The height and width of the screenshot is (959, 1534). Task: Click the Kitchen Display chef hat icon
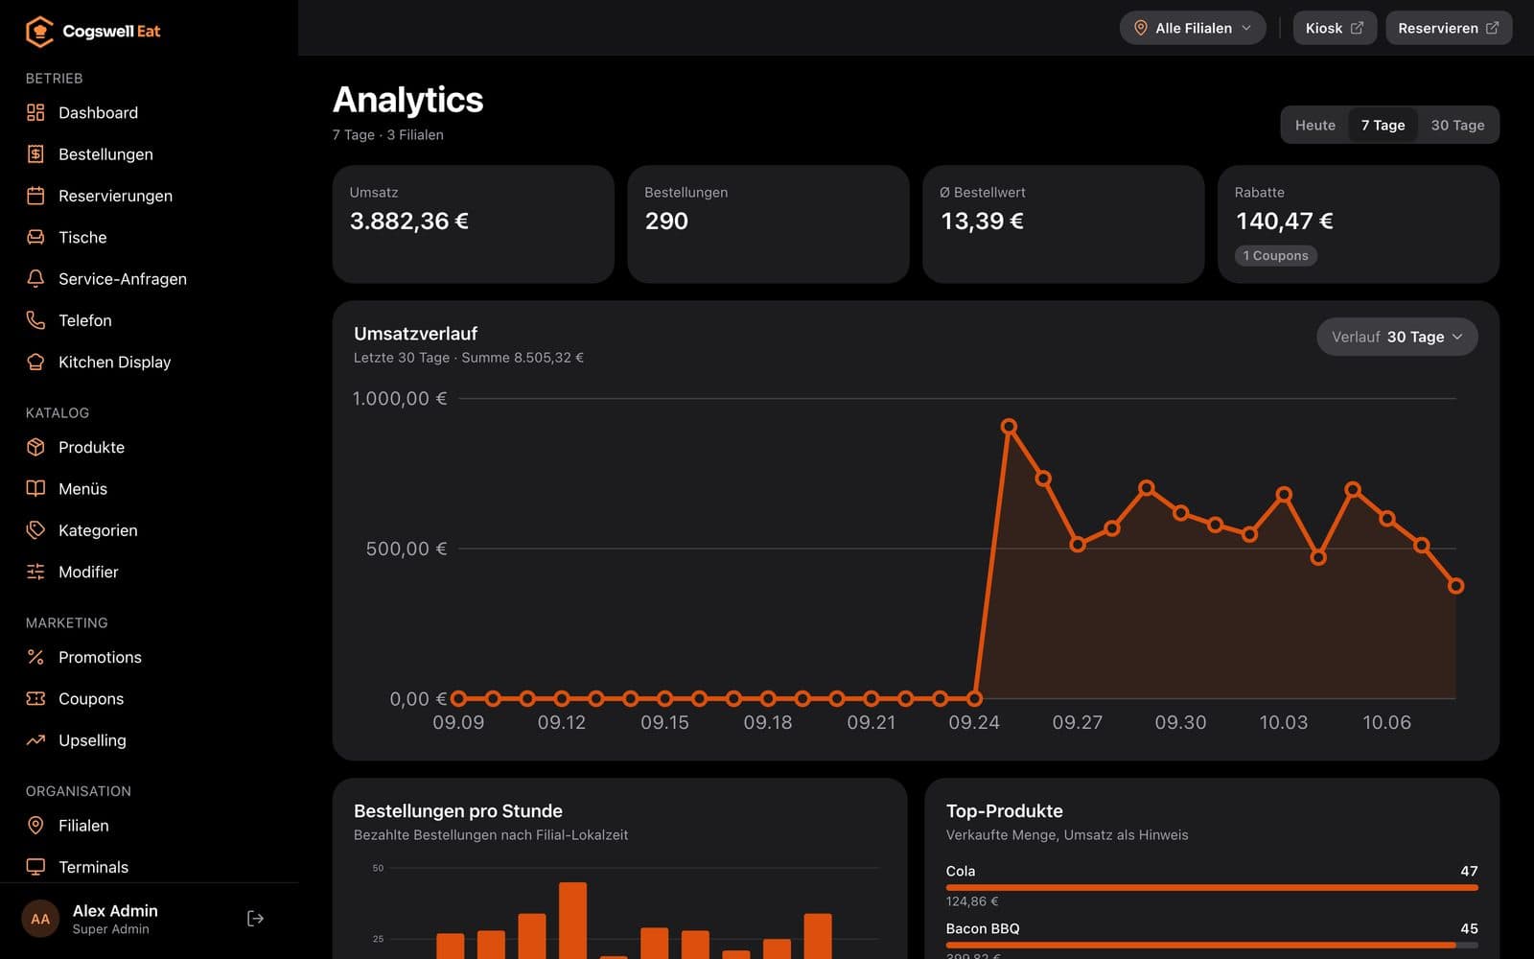pos(35,362)
